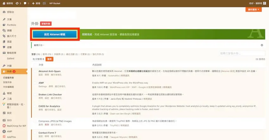Dismiss the 啟用外掛 notice with X icon
This screenshot has width=269, height=140.
pos(262,45)
